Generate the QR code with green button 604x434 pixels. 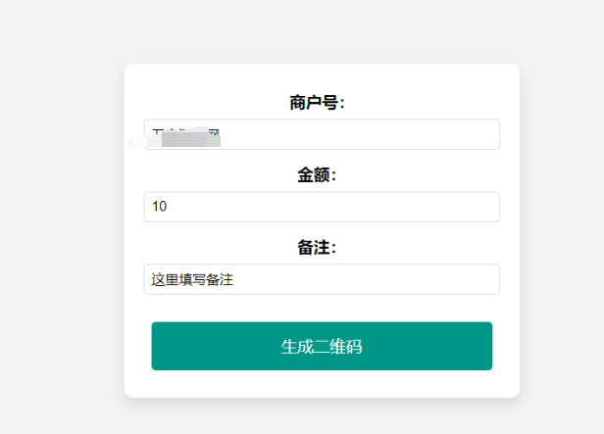click(x=322, y=346)
